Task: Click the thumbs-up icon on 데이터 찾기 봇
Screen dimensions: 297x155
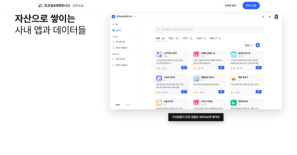Action: [231, 68]
